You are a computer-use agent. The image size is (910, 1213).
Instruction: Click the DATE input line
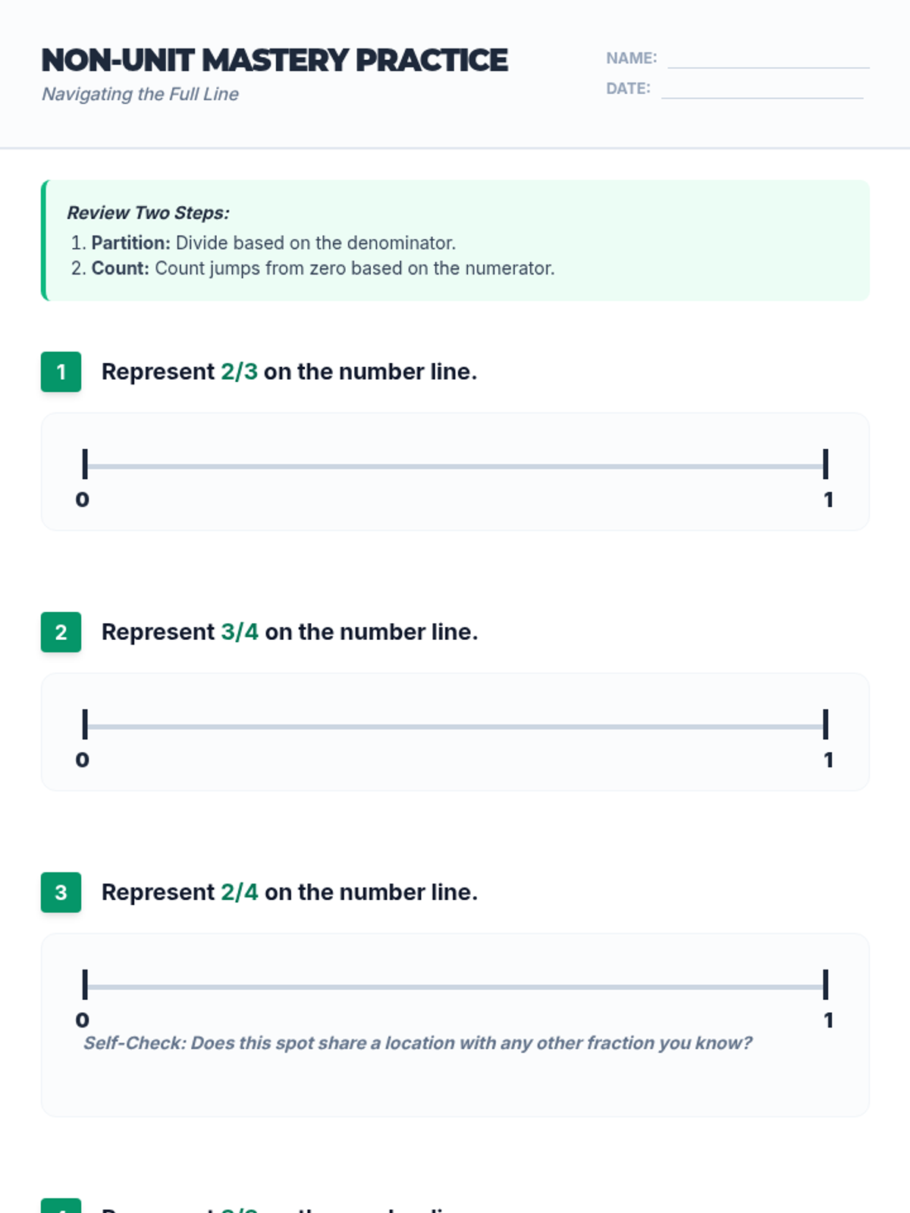(x=761, y=89)
